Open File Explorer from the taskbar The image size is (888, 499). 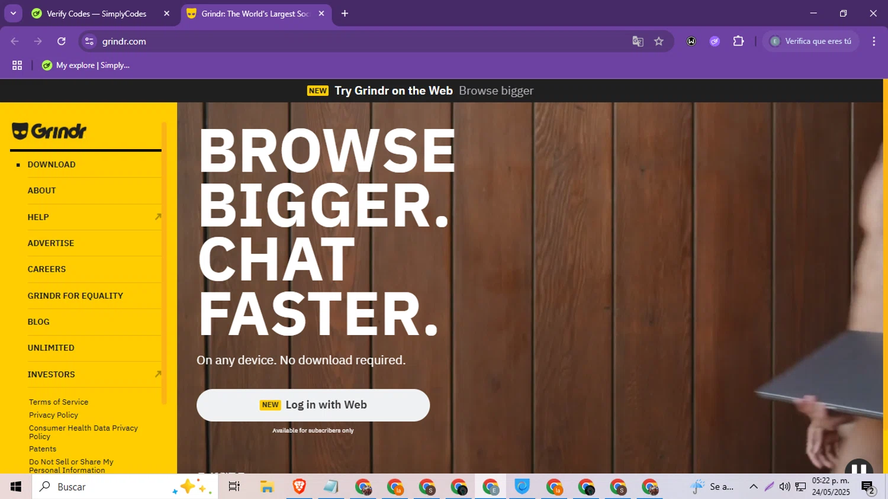tap(267, 487)
